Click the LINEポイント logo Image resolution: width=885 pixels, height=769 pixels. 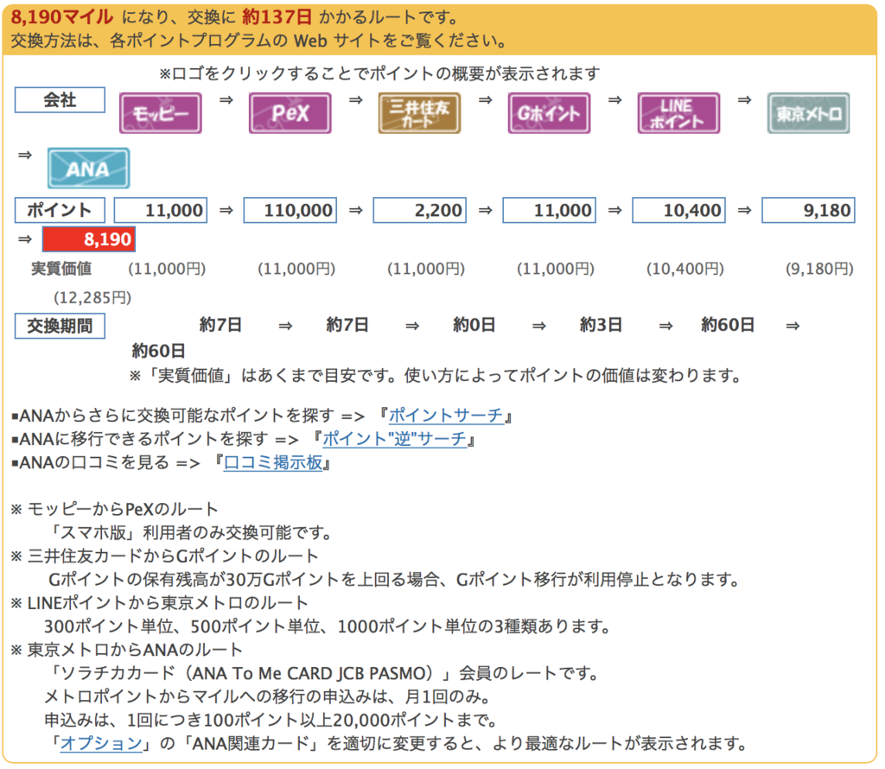678,113
